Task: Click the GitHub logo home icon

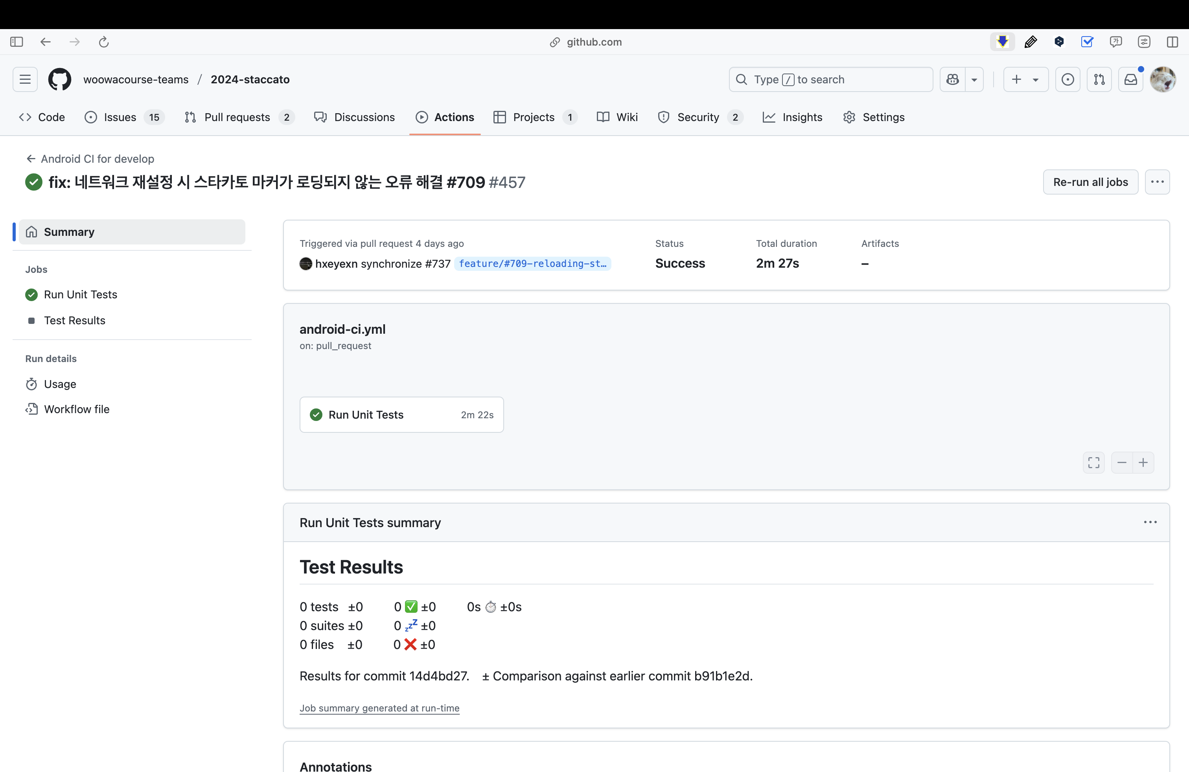Action: (x=59, y=79)
